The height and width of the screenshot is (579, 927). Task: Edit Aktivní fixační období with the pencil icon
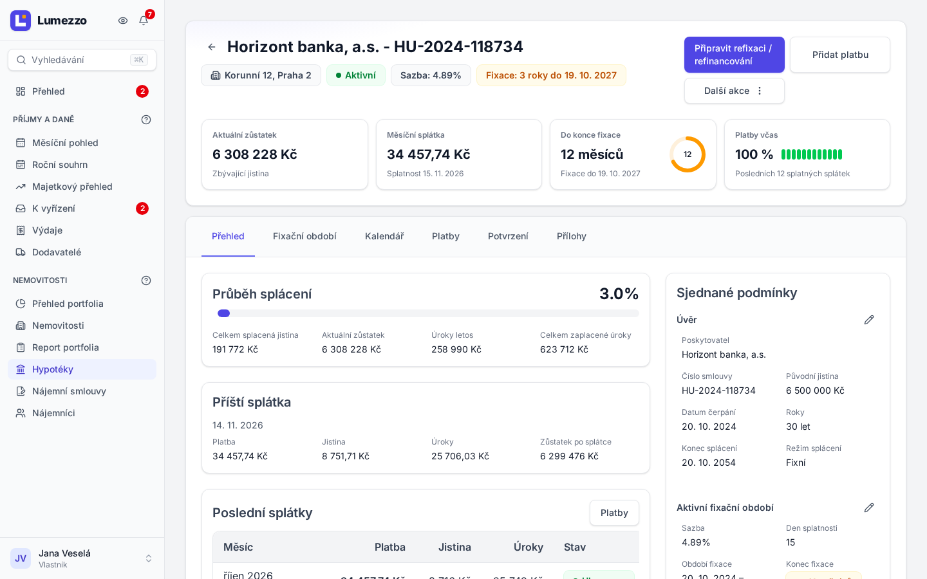(869, 508)
